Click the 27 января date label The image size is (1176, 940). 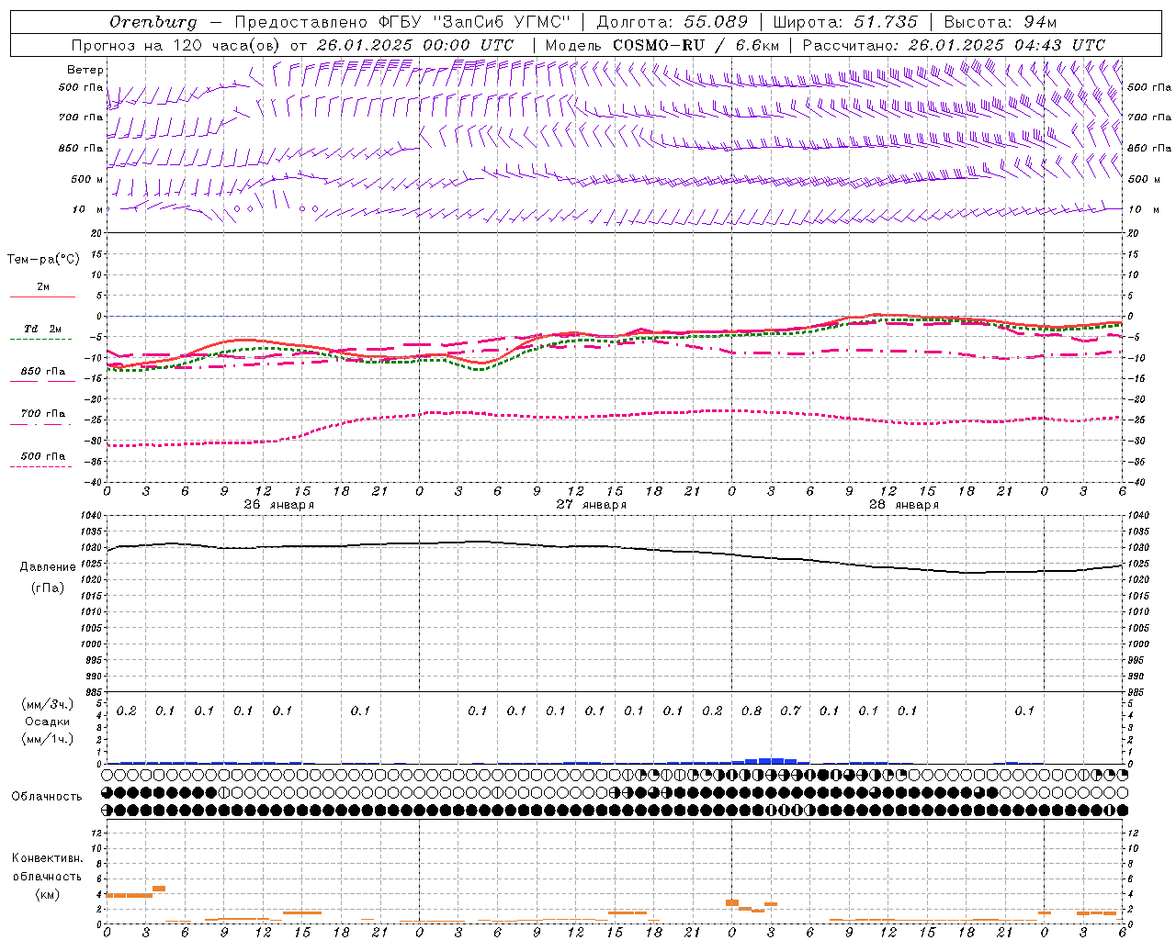tap(592, 505)
